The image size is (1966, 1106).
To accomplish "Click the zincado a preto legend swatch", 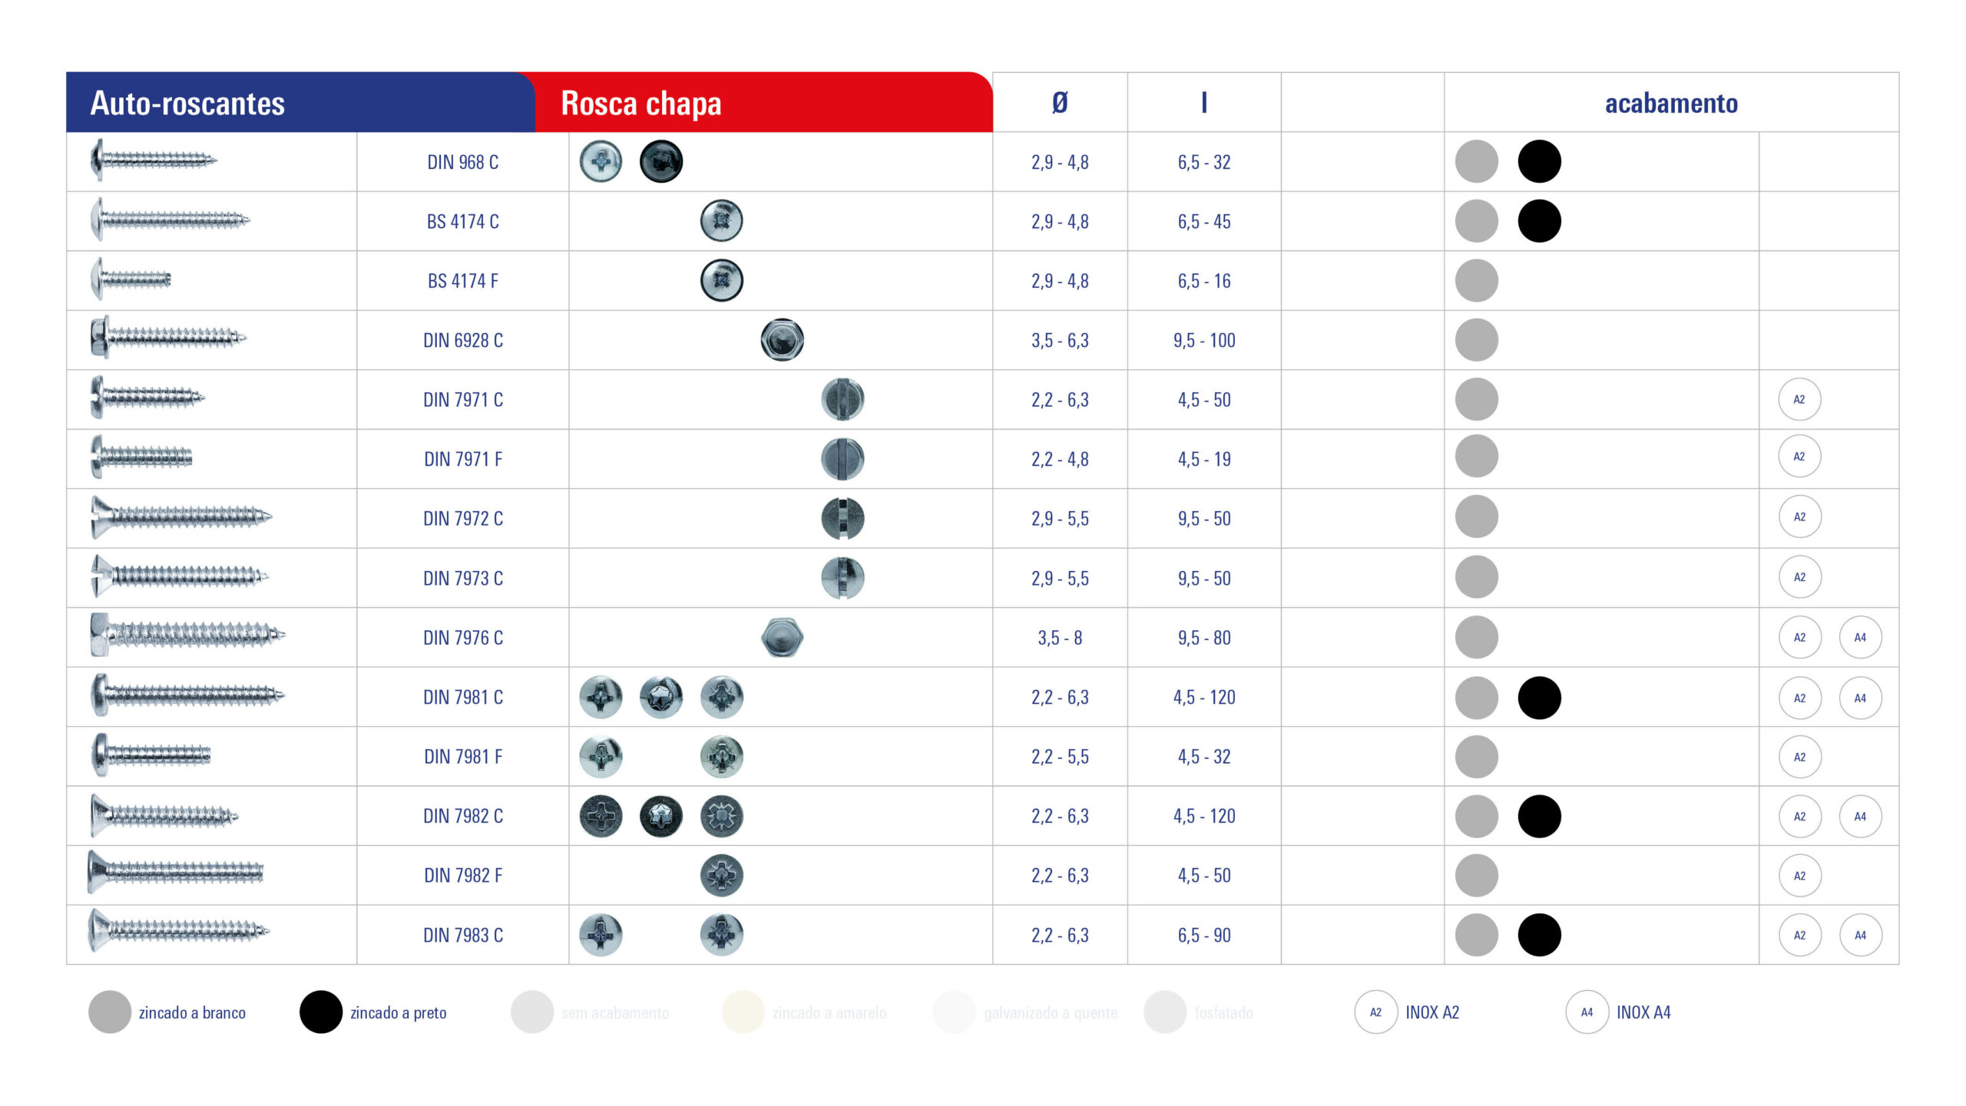I will click(x=320, y=1012).
